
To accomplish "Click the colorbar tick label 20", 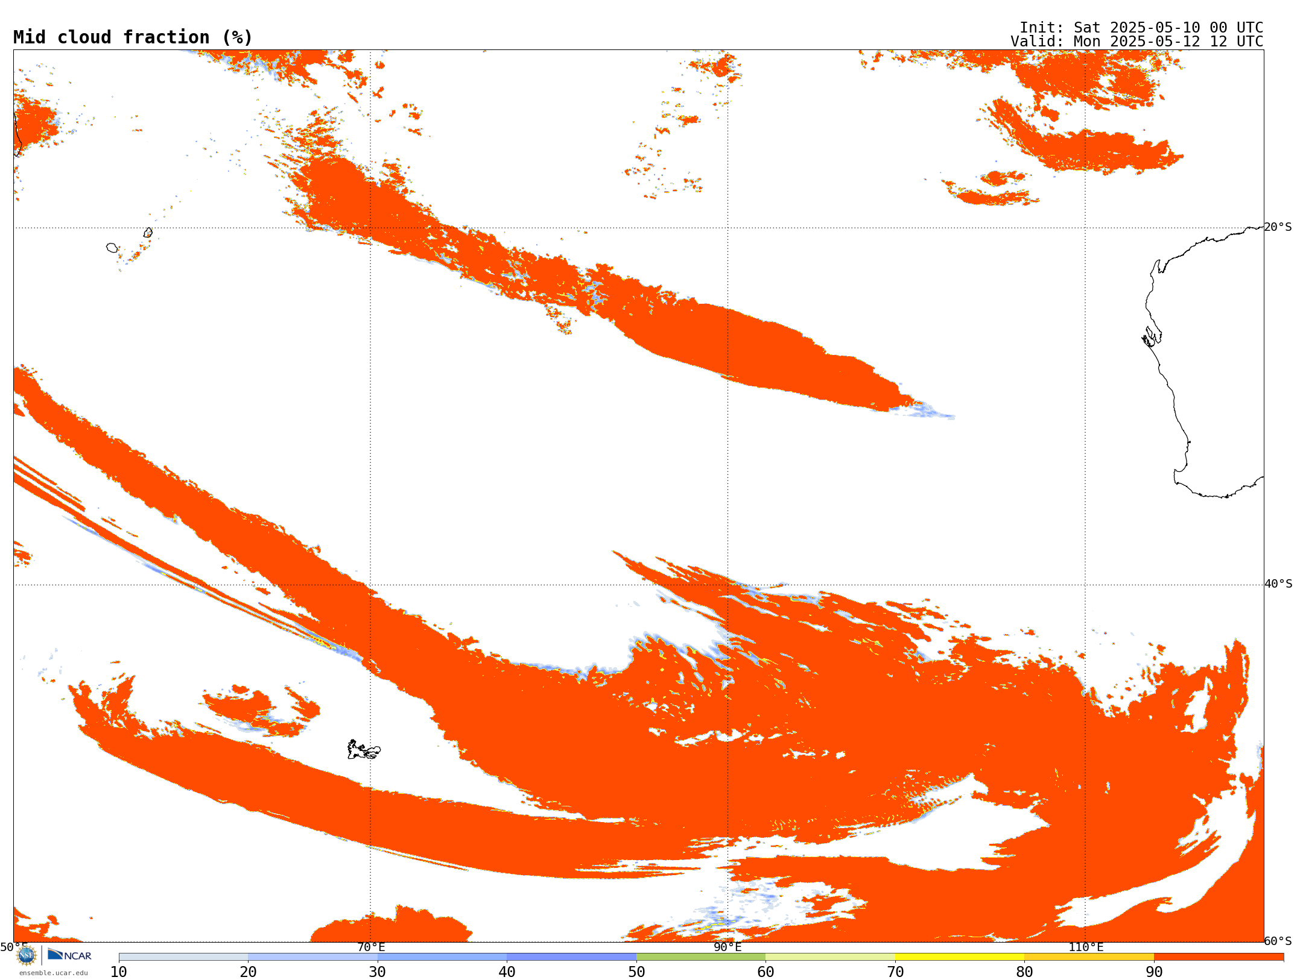I will click(x=248, y=972).
